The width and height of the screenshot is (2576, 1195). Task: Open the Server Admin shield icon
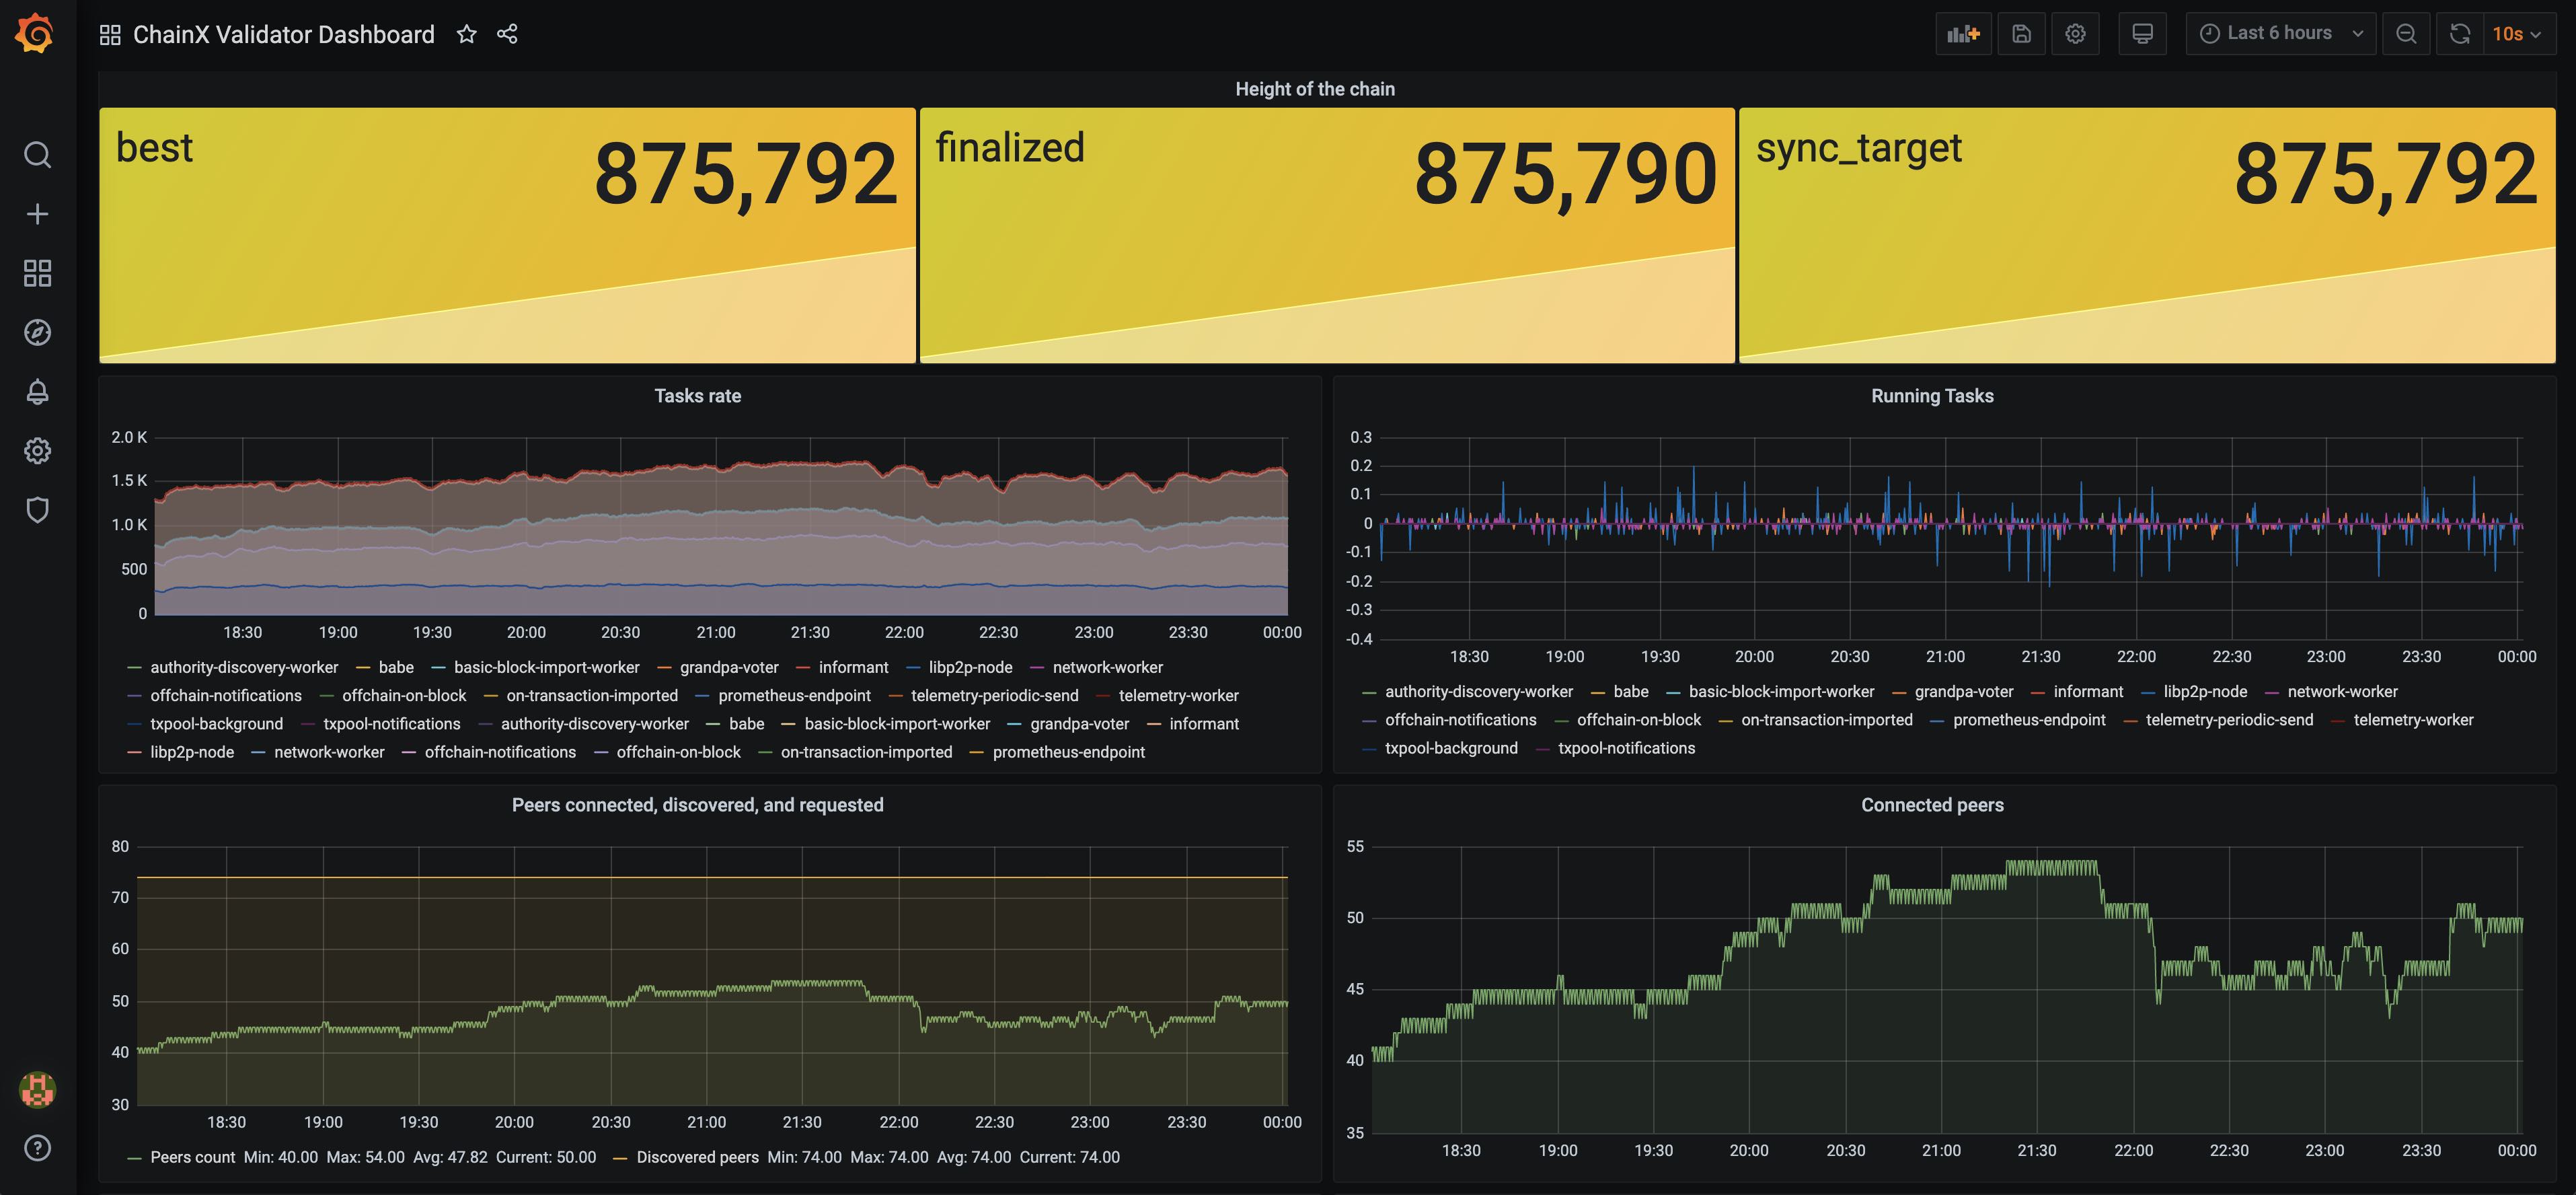(37, 510)
